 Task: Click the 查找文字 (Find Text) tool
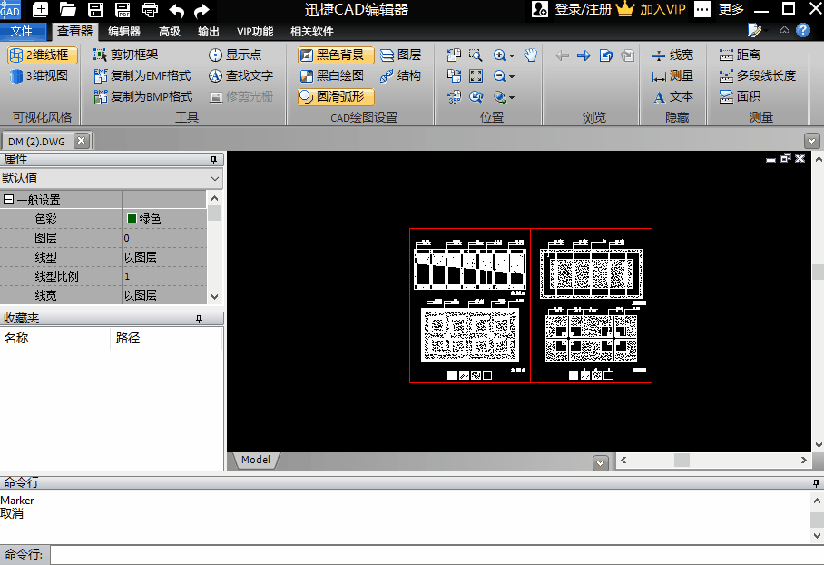coord(240,76)
